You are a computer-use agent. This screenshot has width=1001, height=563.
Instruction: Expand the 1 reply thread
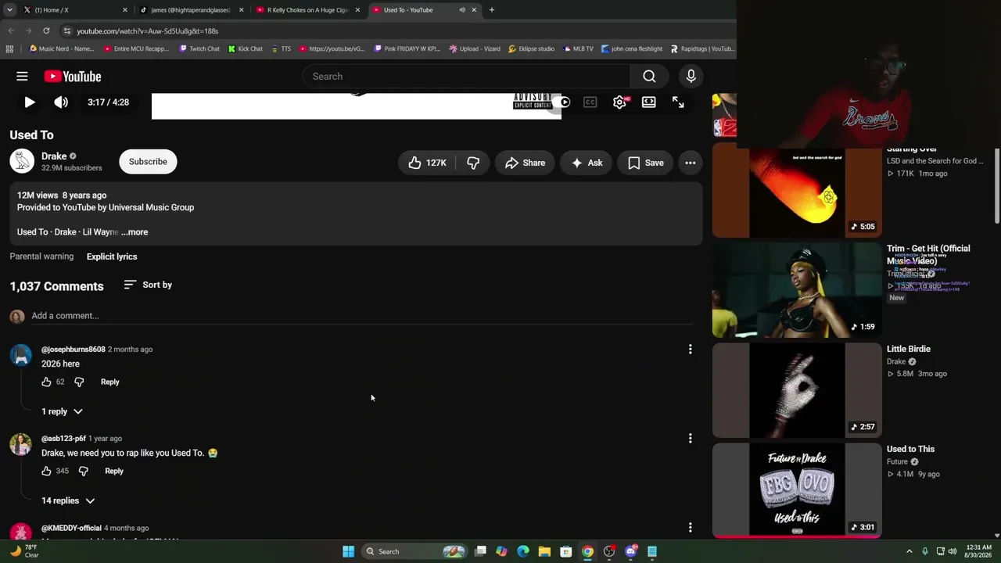[62, 411]
